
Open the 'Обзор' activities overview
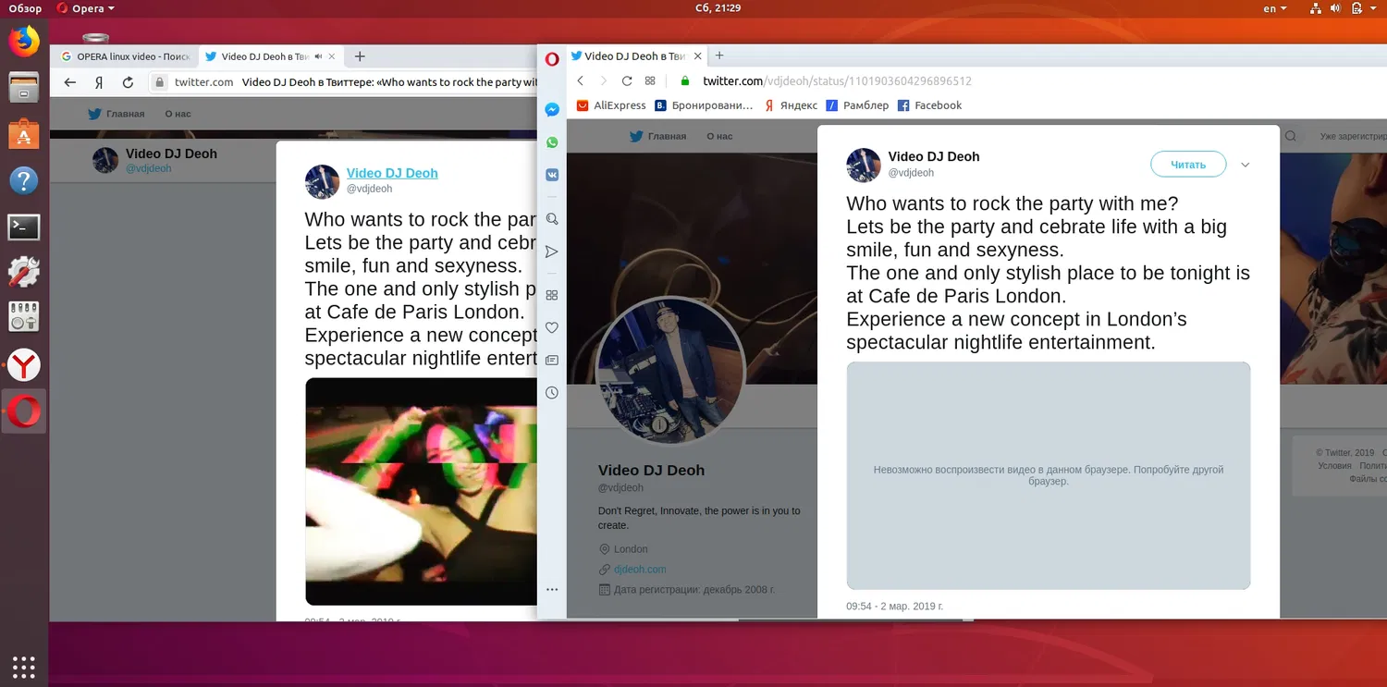click(x=25, y=8)
